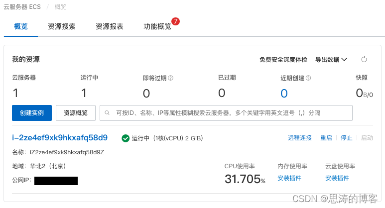Click status text 运行中 (1核(vCPU) 2 GiB)

coord(167,138)
